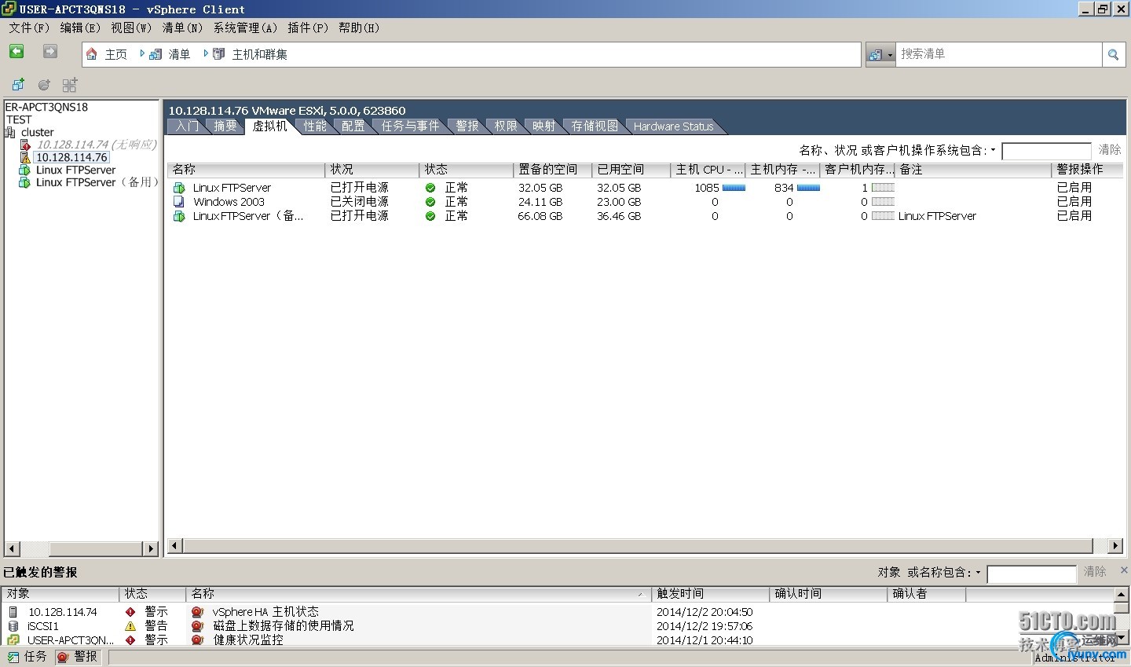Switch to the 入门 tab
This screenshot has height=667, width=1131.
(x=187, y=126)
